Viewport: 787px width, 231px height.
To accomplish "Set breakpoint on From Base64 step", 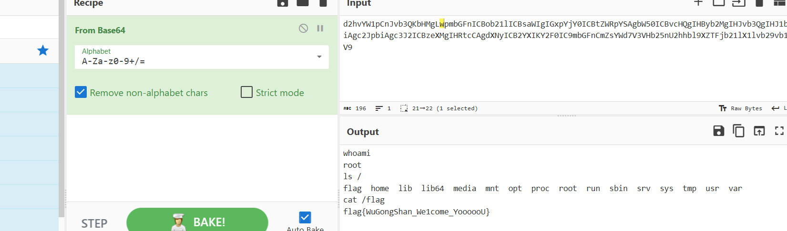I will click(320, 29).
